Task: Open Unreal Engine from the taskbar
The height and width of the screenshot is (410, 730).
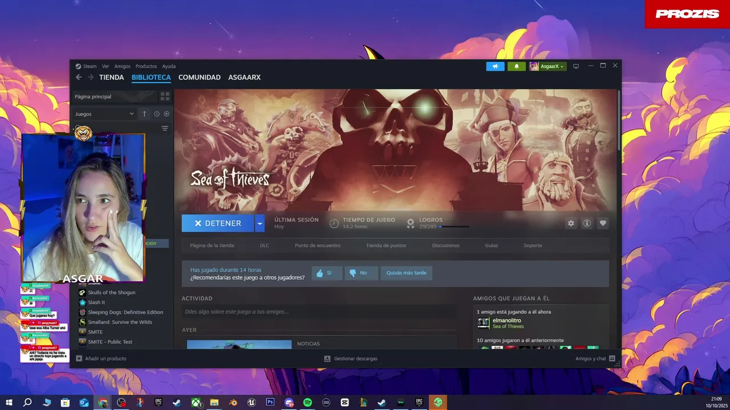Action: (252, 403)
